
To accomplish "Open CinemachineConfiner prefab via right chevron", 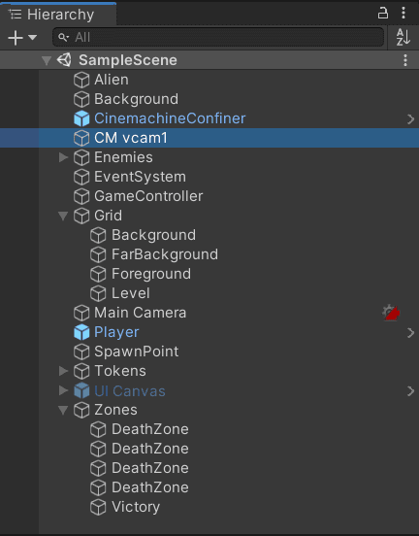I will [411, 119].
